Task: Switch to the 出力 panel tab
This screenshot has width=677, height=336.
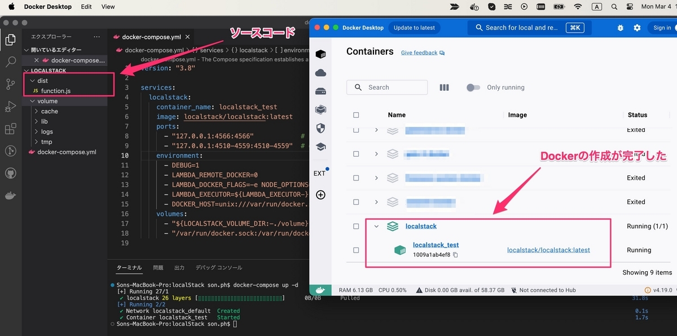Action: pos(179,267)
